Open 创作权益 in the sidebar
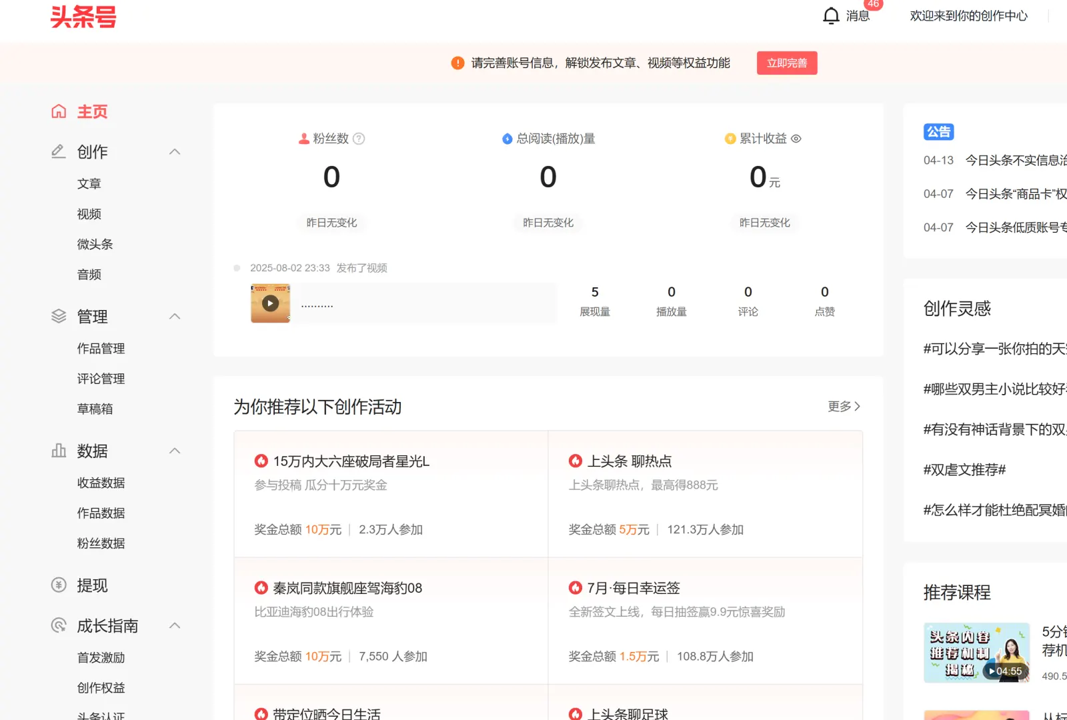Screen dimensions: 1067x720 tap(101, 687)
